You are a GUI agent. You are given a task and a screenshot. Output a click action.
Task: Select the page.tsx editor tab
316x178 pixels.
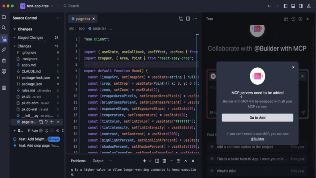(x=83, y=19)
